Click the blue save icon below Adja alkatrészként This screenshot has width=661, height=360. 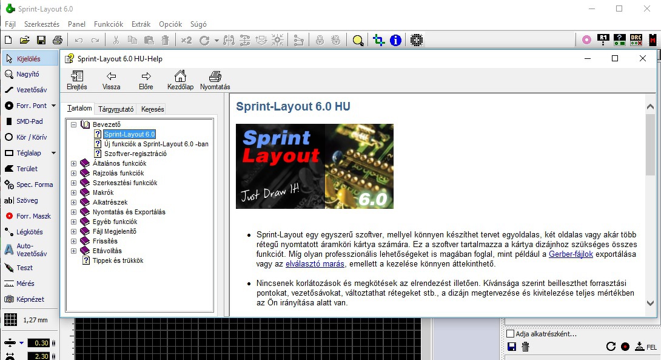pos(512,347)
